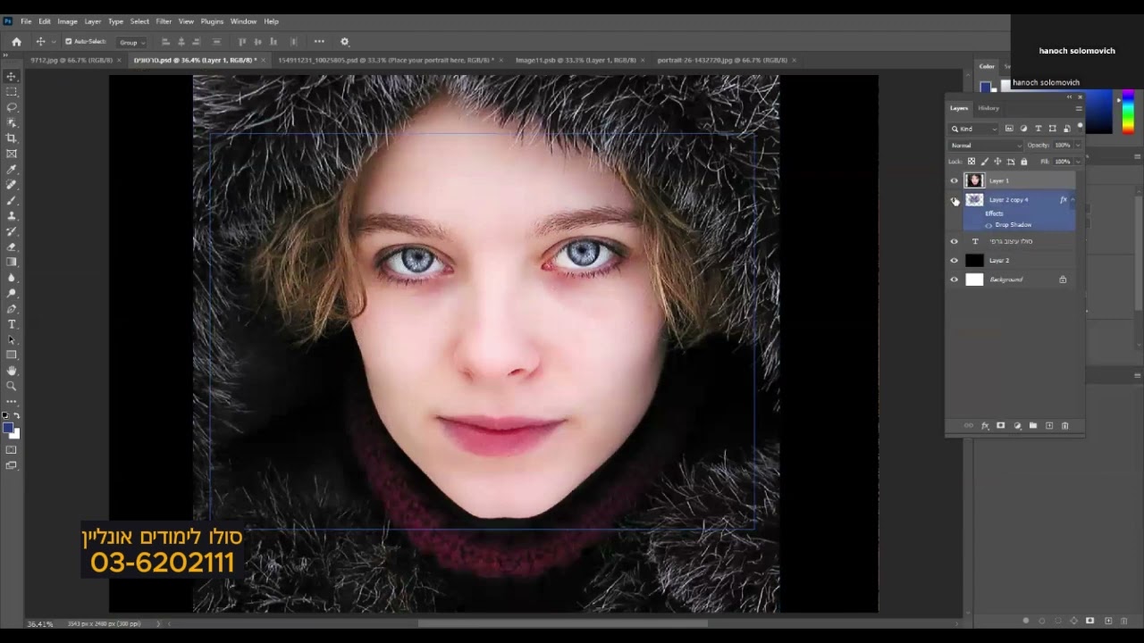Hide Layer 2 with its eye icon
The width and height of the screenshot is (1144, 643).
pyautogui.click(x=954, y=261)
